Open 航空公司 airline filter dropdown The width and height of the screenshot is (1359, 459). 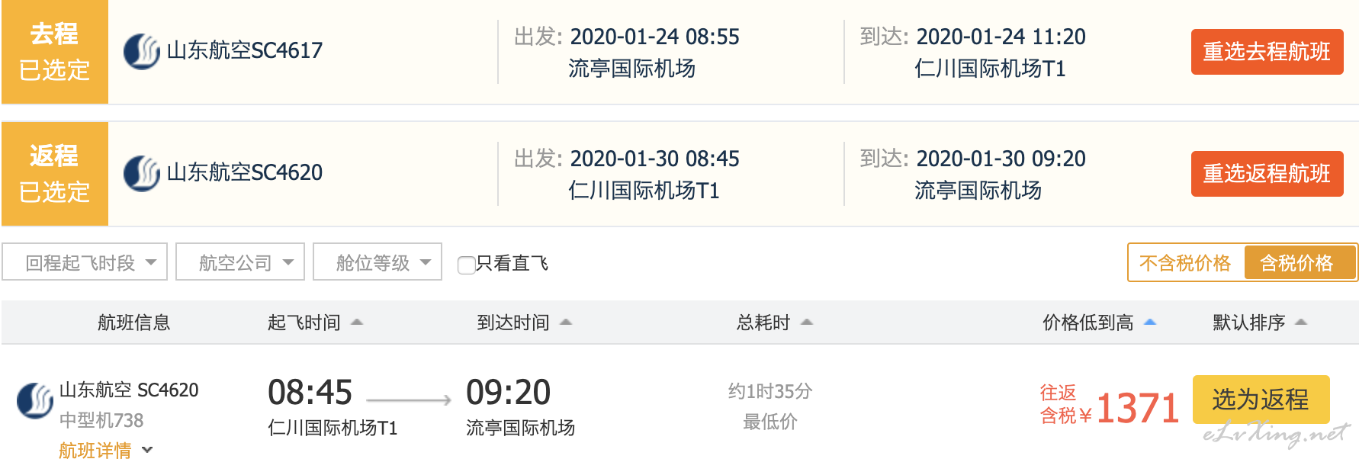pyautogui.click(x=240, y=262)
